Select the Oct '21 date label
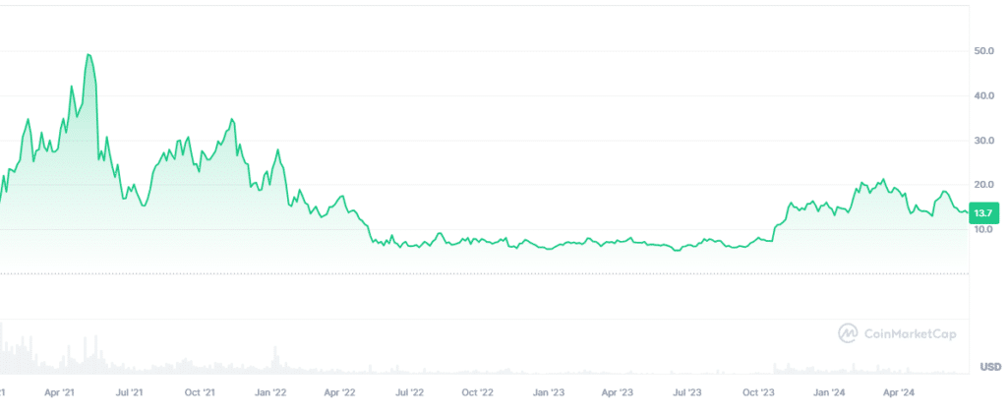This screenshot has width=1007, height=416. 200,392
